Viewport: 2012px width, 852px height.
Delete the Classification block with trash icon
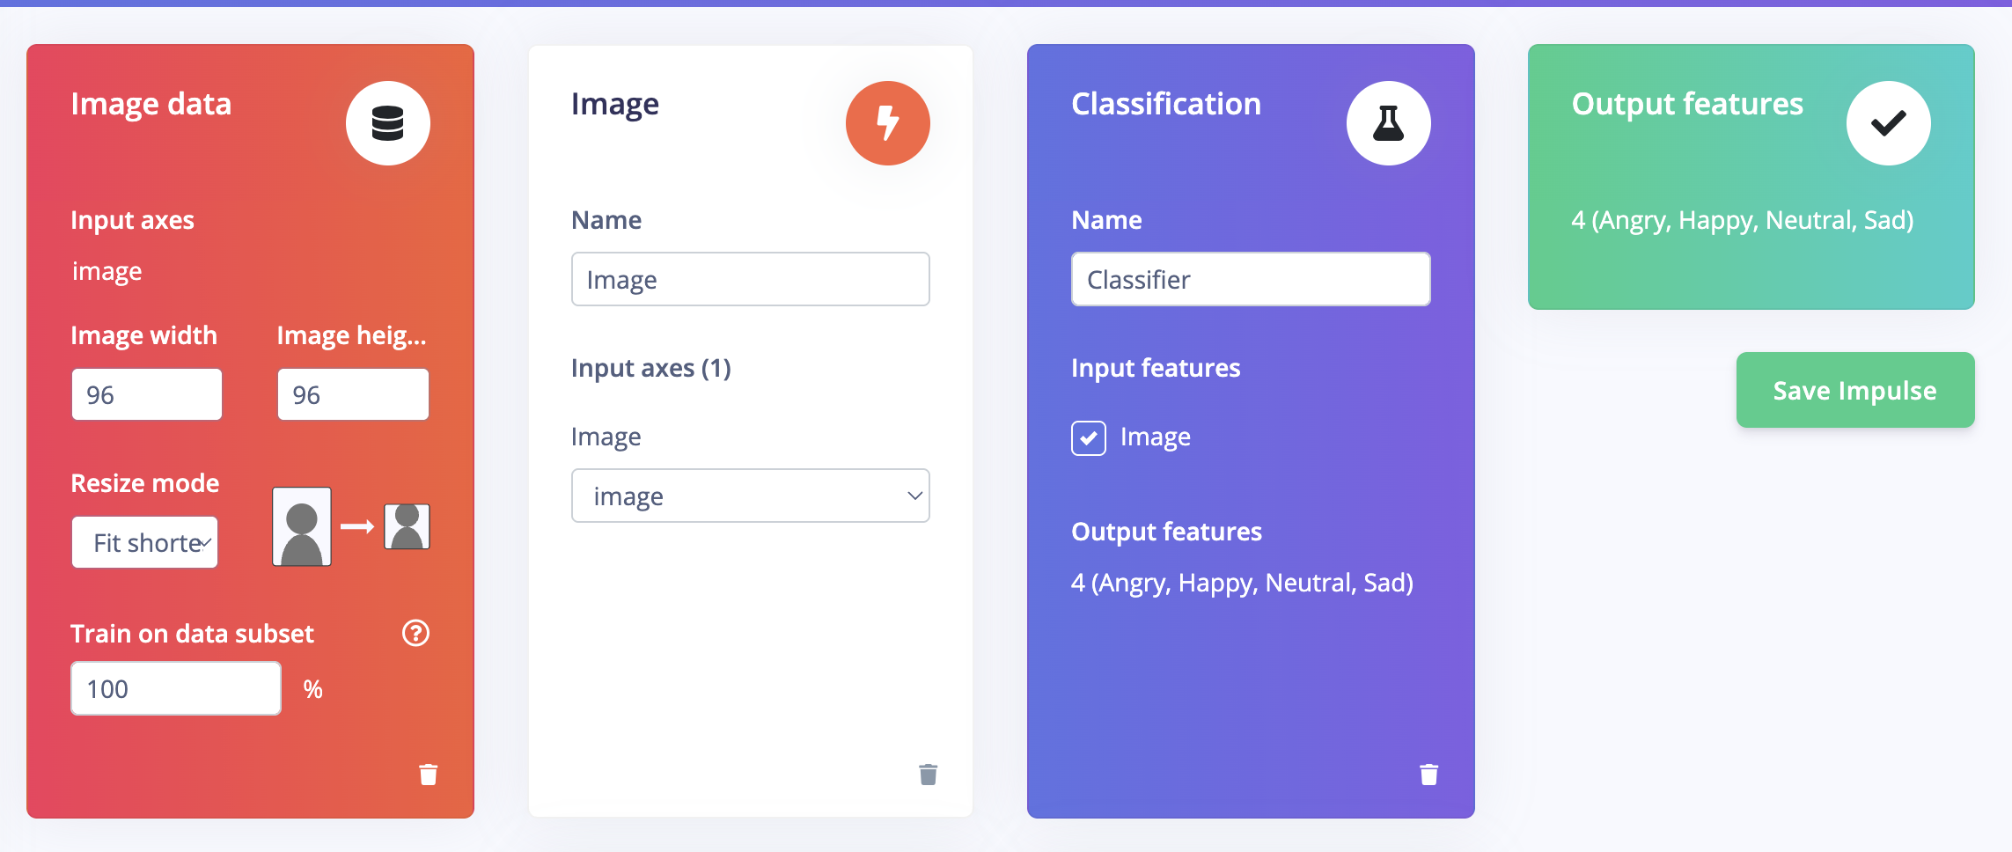click(x=1429, y=775)
